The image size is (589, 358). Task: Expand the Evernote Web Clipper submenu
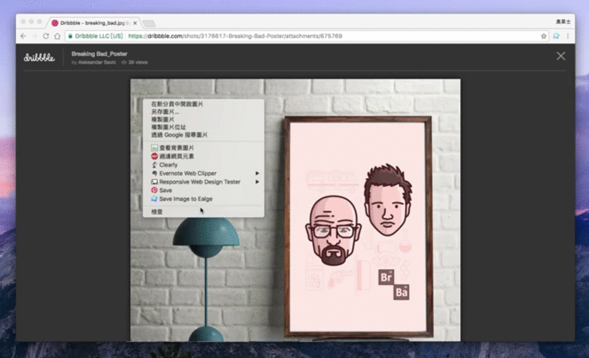coord(188,173)
